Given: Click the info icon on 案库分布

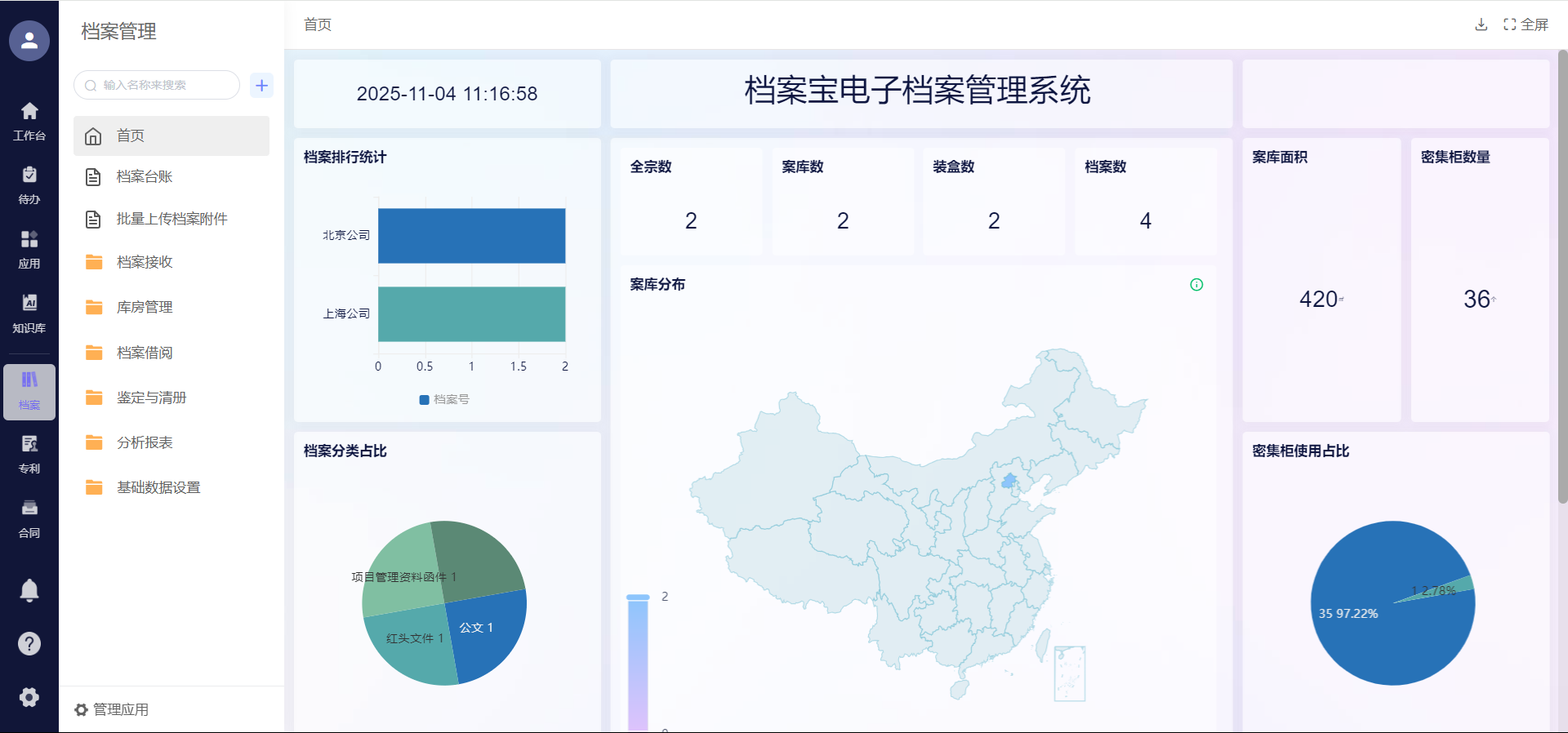Looking at the screenshot, I should (x=1196, y=285).
